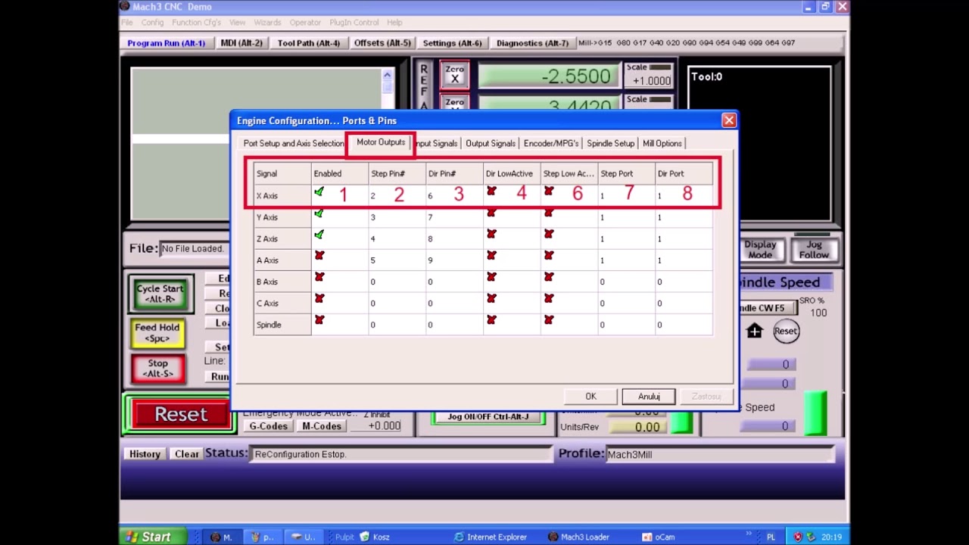Toggle Enabled for the Z Axis
This screenshot has height=545, width=969.
pos(319,236)
